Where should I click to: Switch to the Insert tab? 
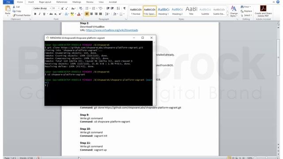(31, 2)
